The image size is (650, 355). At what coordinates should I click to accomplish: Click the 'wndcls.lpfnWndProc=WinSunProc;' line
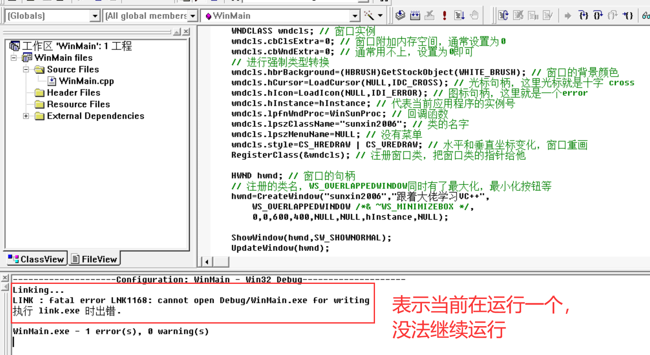tap(340, 114)
